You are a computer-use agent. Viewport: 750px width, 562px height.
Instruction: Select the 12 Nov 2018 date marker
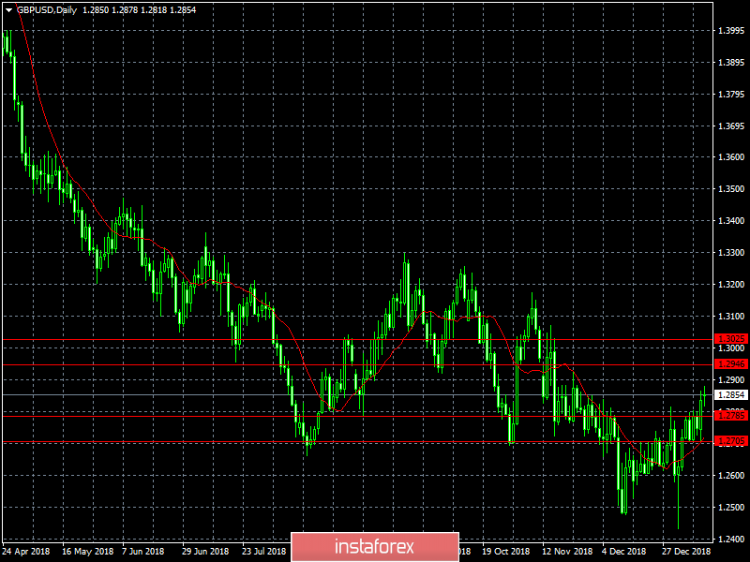567,551
